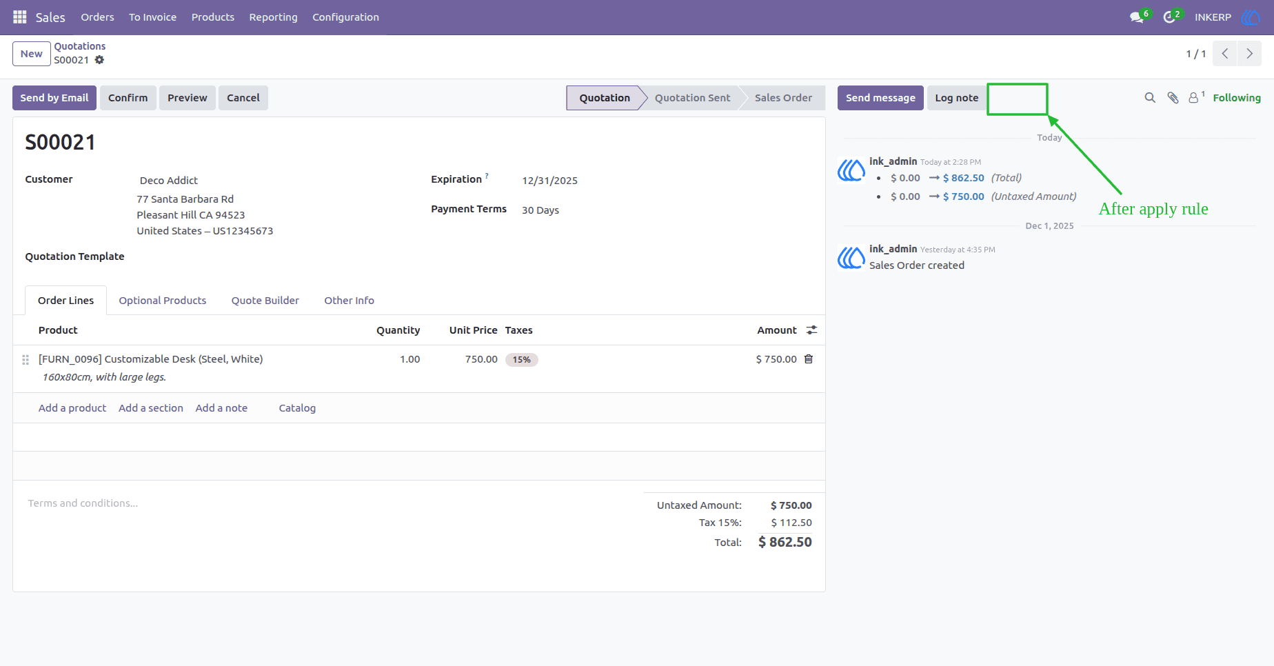1274x666 pixels.
Task: Open the activities clock icon
Action: click(1169, 17)
